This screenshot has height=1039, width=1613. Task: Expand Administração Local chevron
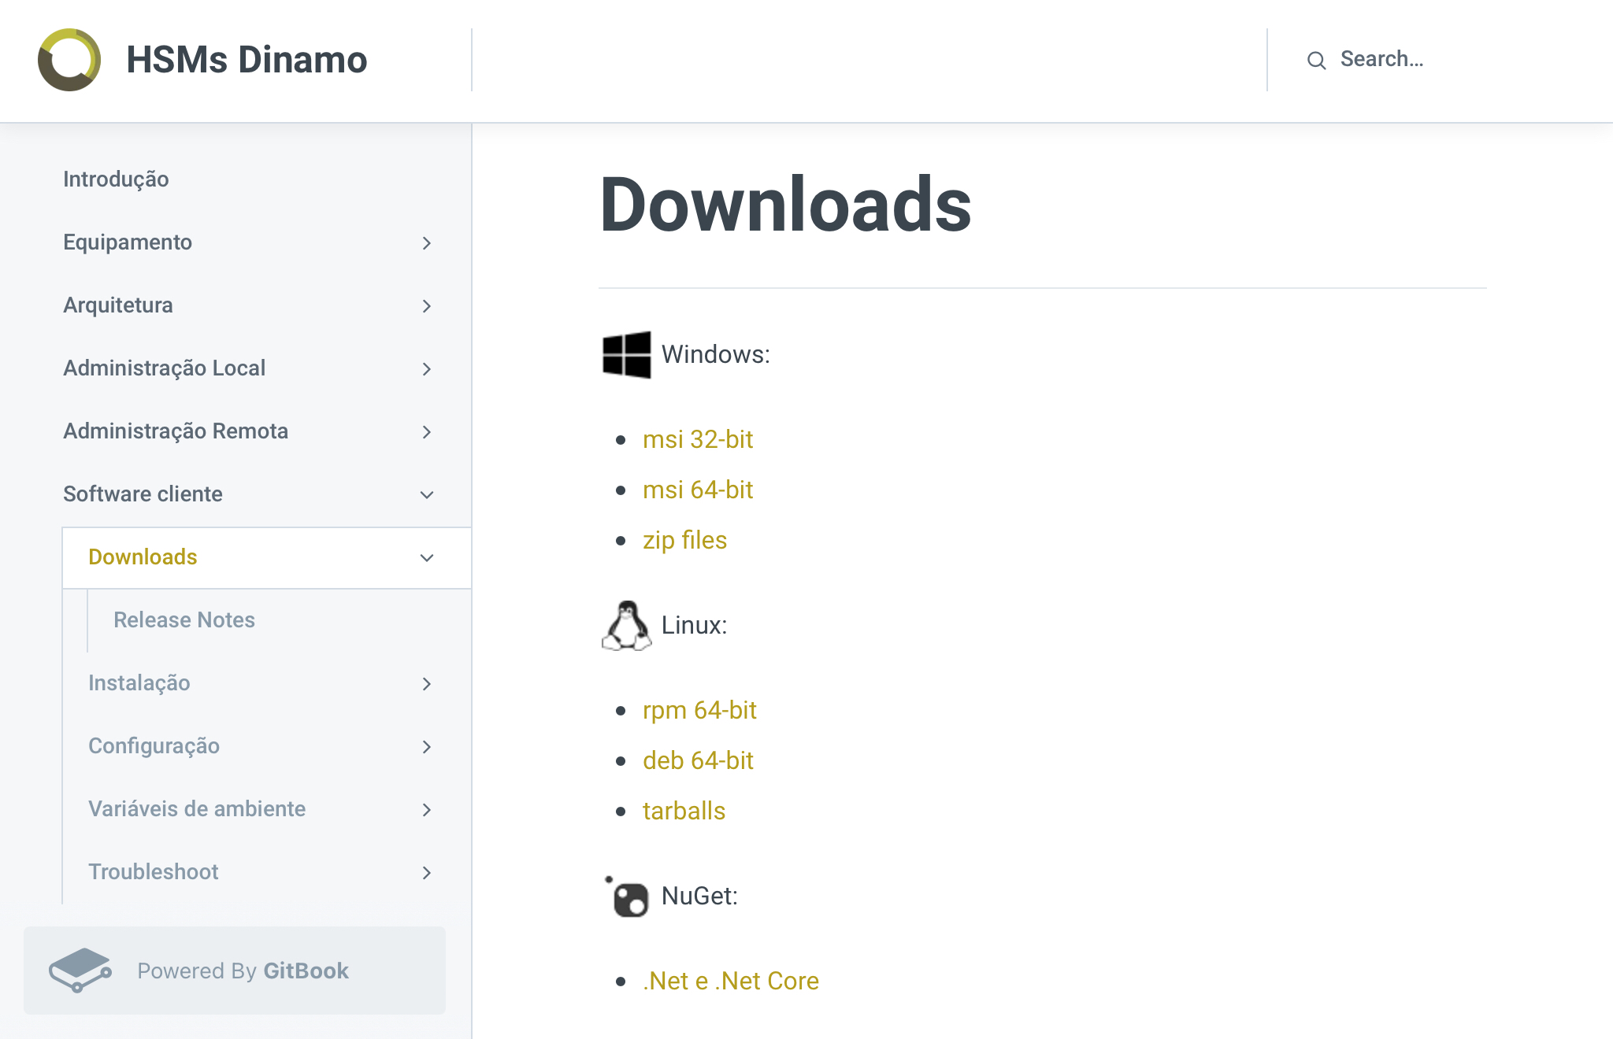click(427, 369)
